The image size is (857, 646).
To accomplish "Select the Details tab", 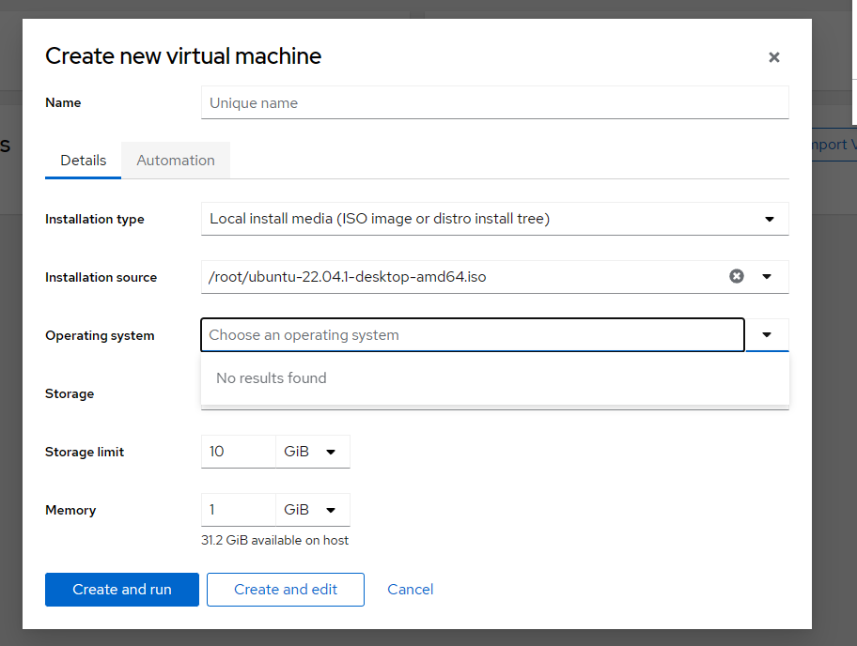I will [x=83, y=160].
